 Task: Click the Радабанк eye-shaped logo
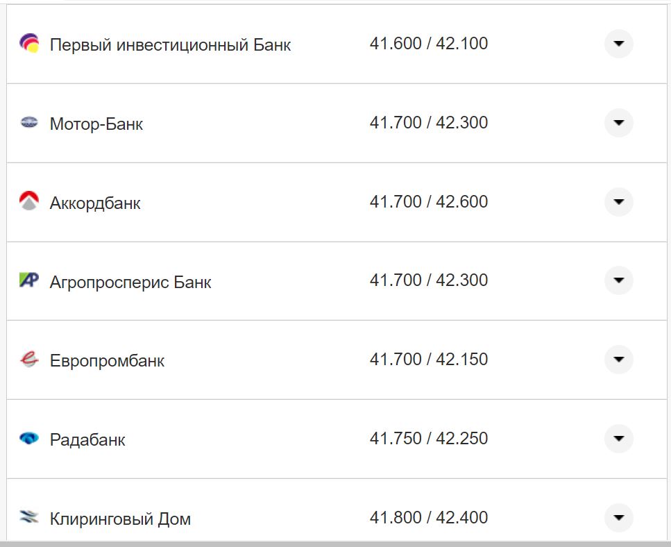click(28, 439)
